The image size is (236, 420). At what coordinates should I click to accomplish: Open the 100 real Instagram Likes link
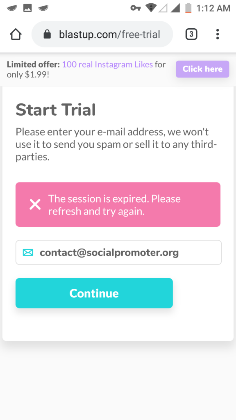pos(107,64)
